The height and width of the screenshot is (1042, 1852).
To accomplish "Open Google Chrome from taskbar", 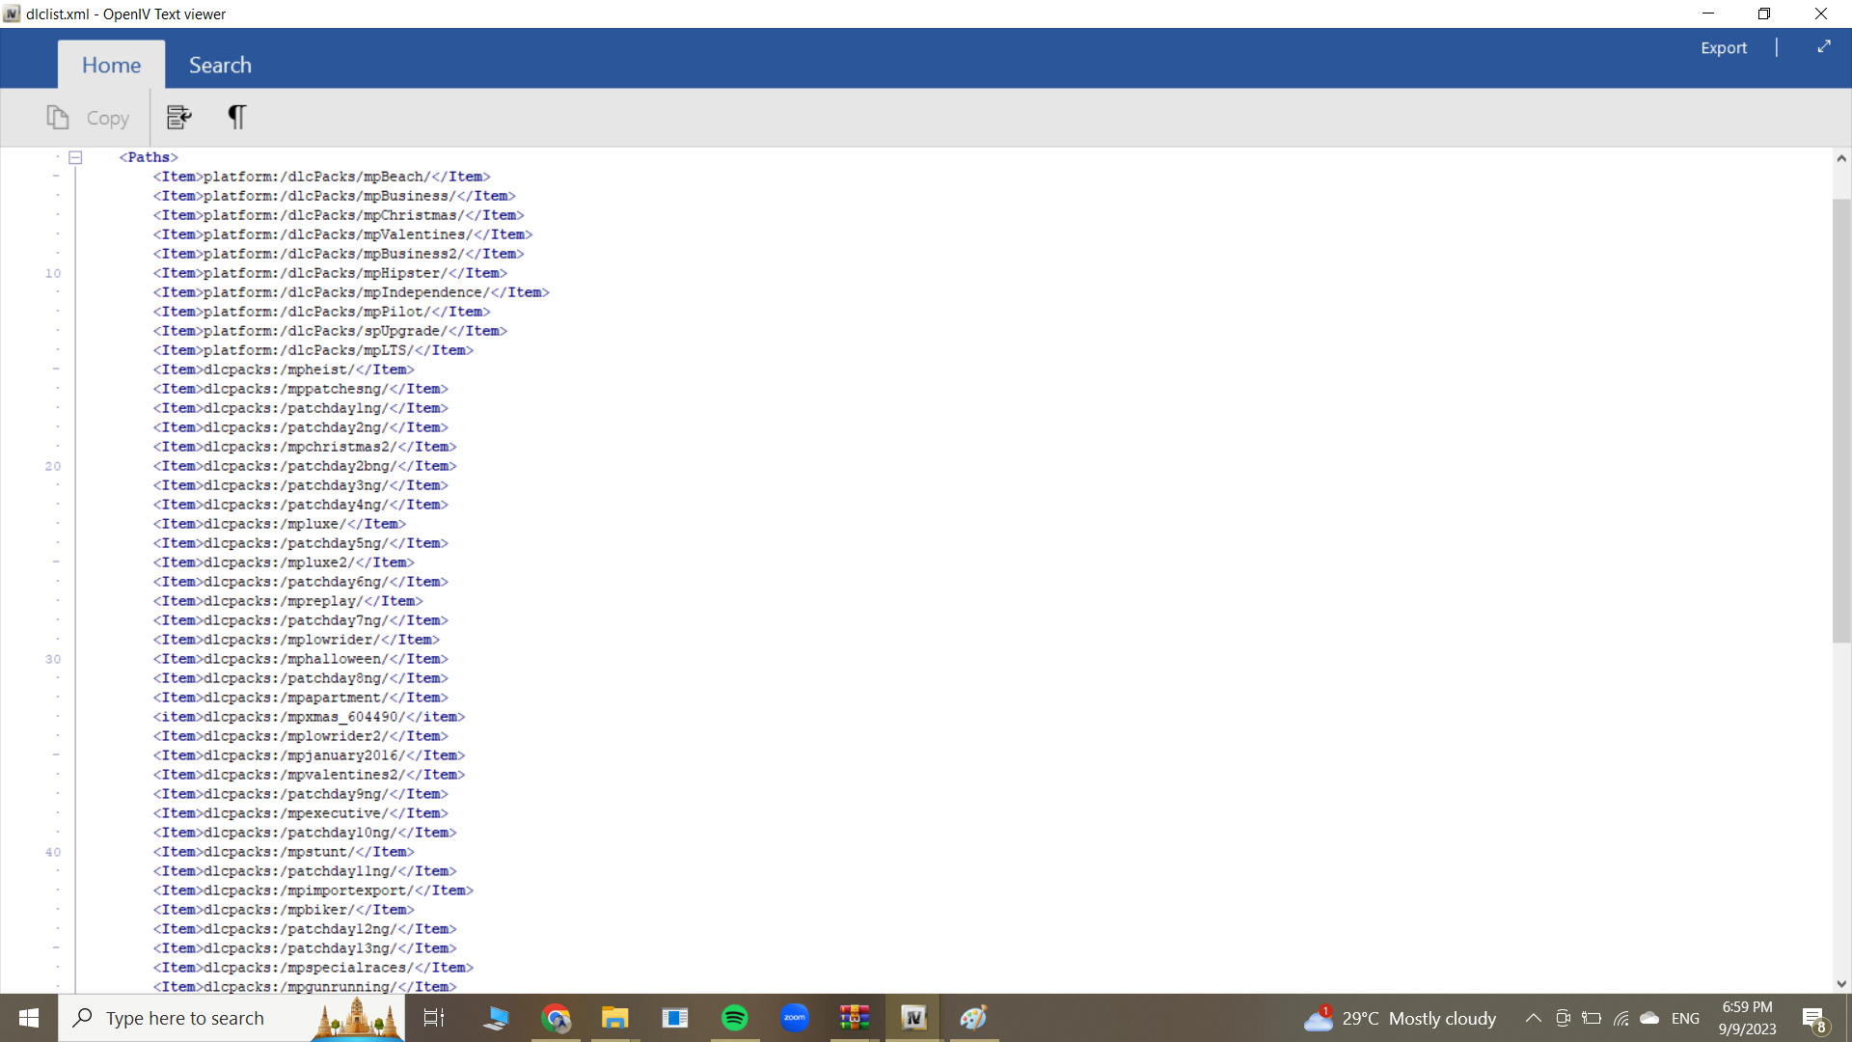I will click(x=556, y=1018).
